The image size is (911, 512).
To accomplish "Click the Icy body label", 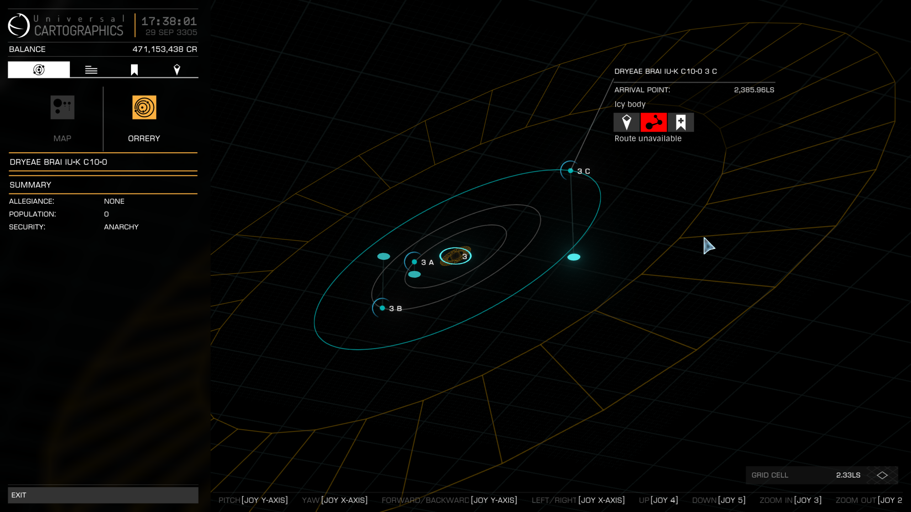I will (x=630, y=104).
